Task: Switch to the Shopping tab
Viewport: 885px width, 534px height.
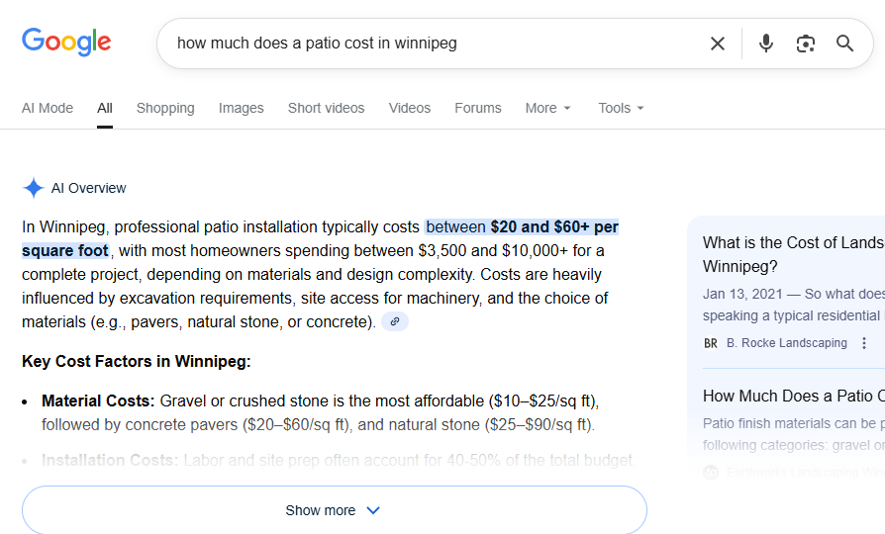Action: point(165,108)
